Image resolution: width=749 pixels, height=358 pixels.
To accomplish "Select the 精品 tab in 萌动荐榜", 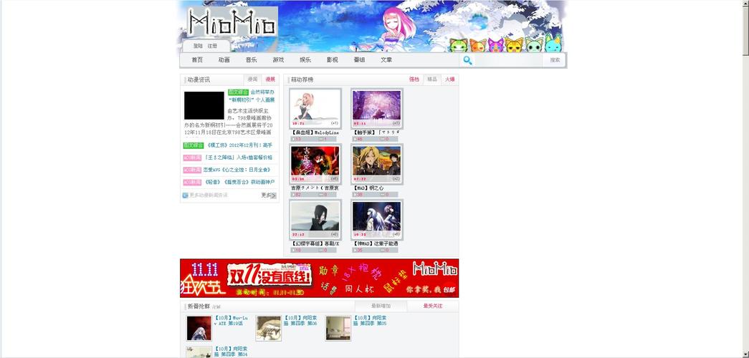I will click(431, 79).
